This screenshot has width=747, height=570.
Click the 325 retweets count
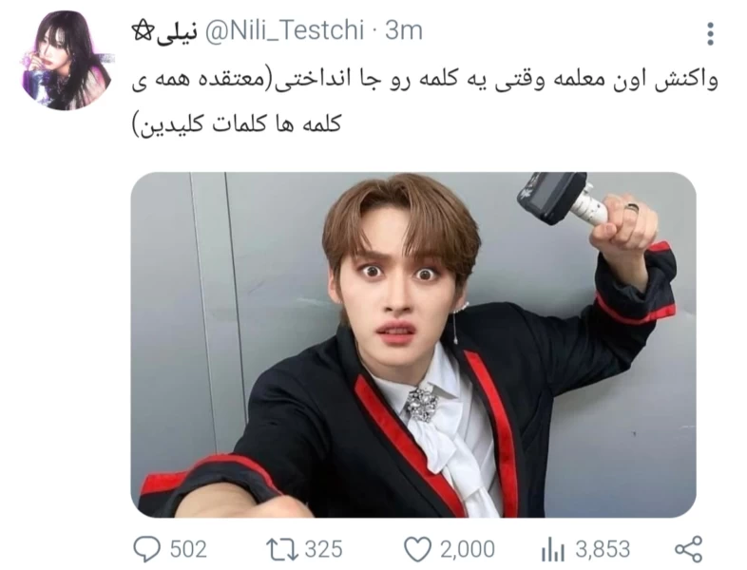[323, 549]
